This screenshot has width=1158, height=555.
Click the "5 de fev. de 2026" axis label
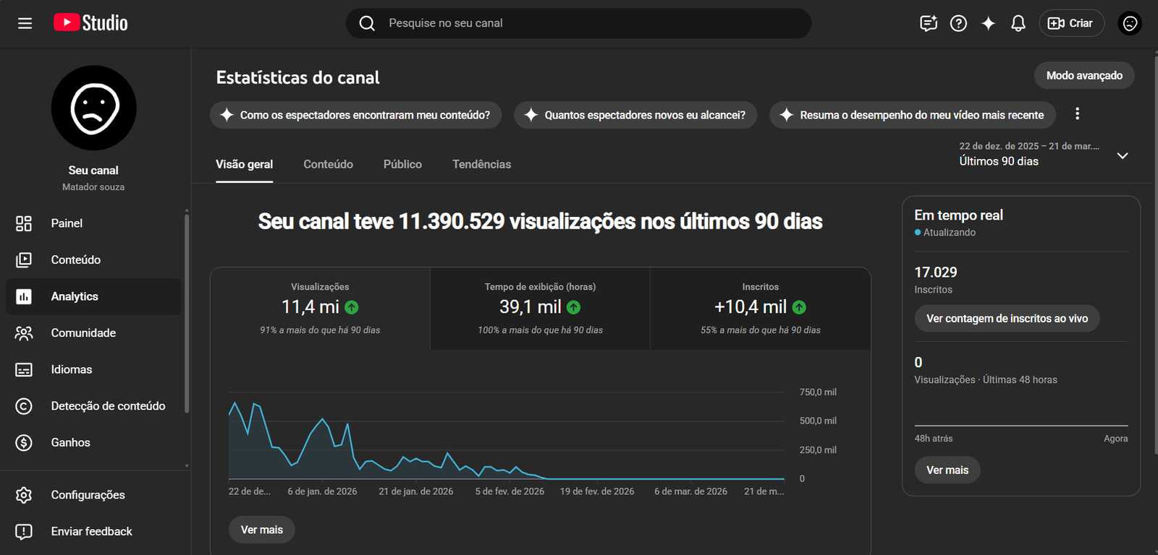(x=510, y=491)
